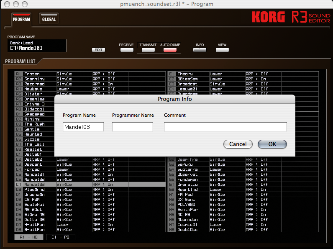Image resolution: width=333 pixels, height=249 pixels.
Task: Select program D7 4-bitFun
Action: (90, 225)
